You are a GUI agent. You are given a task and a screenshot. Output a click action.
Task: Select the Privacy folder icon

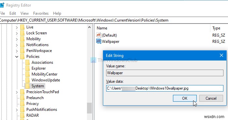click(x=22, y=104)
